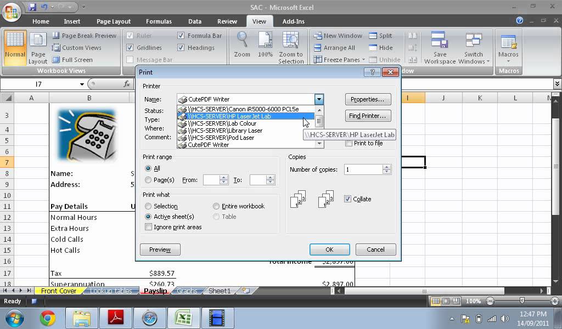This screenshot has width=562, height=329.
Task: Open Adobe Reader from taskbar
Action: pyautogui.click(x=116, y=318)
